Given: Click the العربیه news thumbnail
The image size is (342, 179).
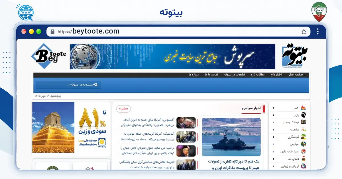Looking at the screenshot, I should pyautogui.click(x=186, y=165).
